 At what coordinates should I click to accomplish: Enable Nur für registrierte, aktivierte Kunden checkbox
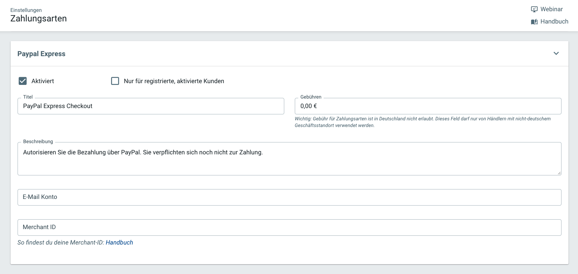115,81
